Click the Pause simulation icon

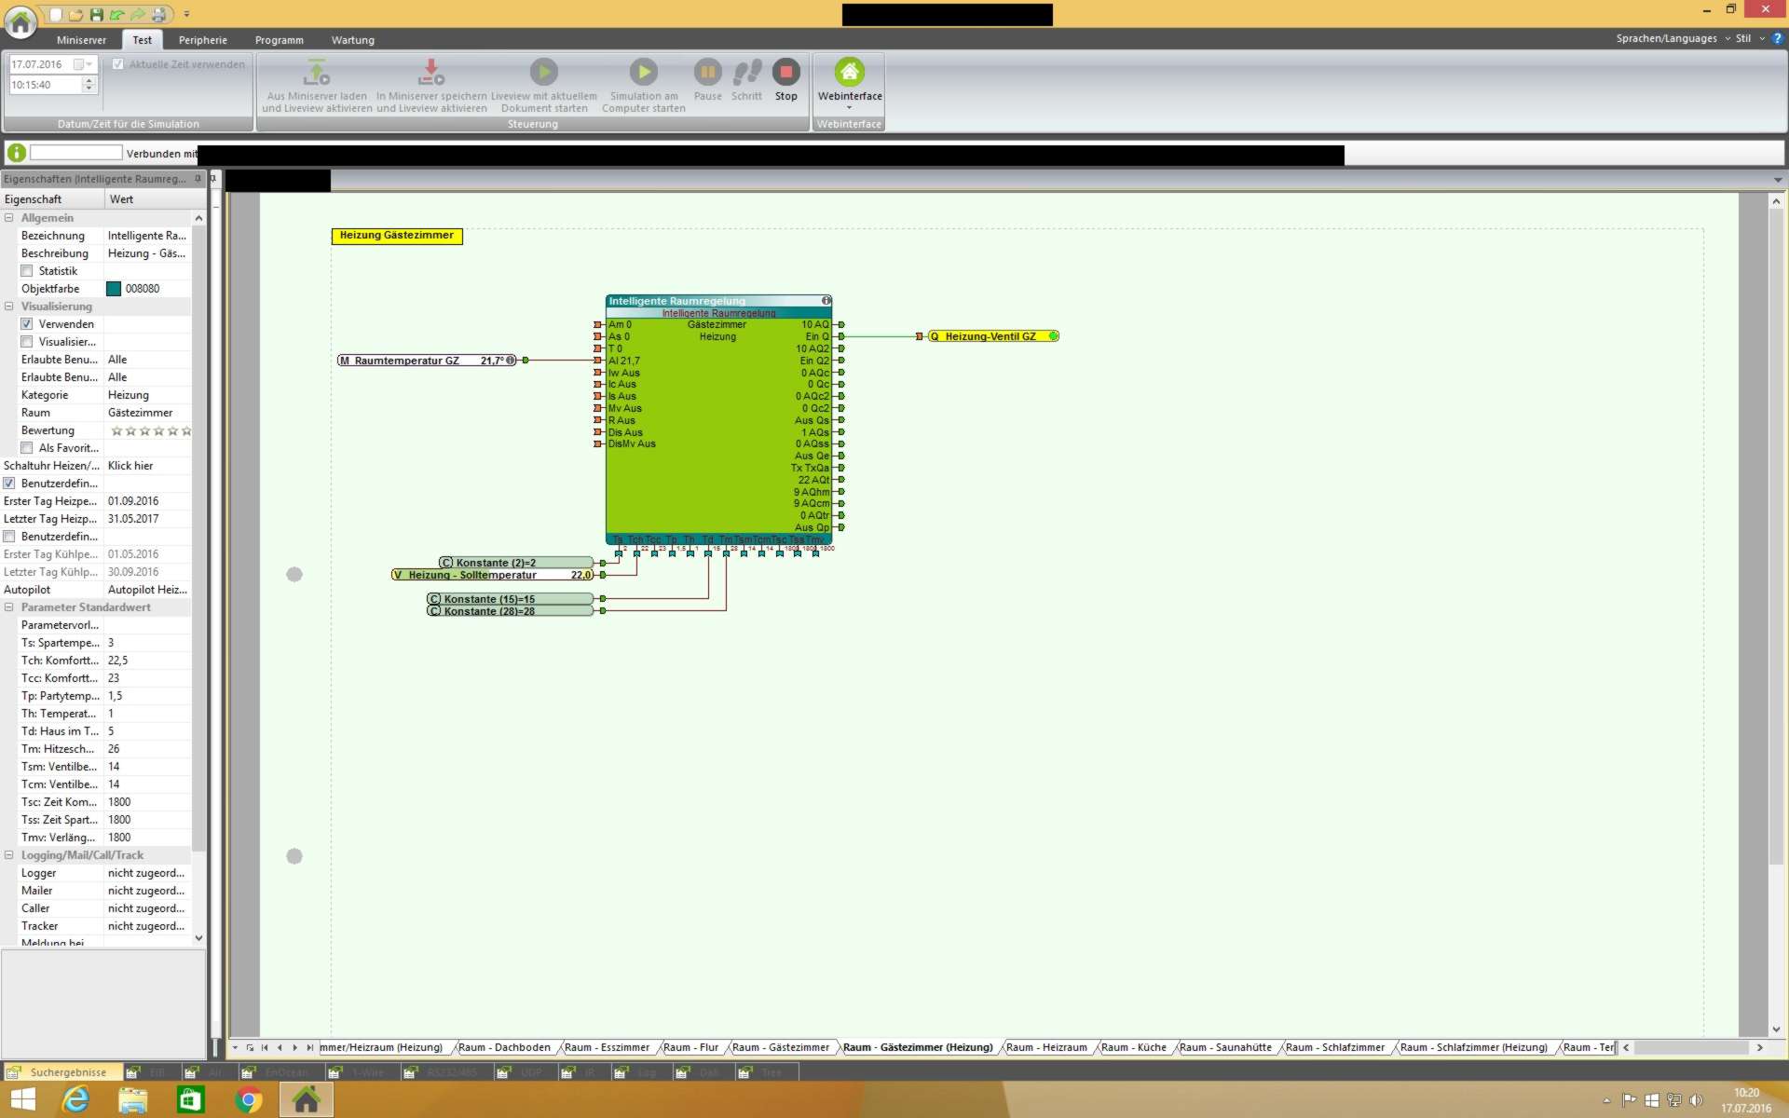click(707, 73)
